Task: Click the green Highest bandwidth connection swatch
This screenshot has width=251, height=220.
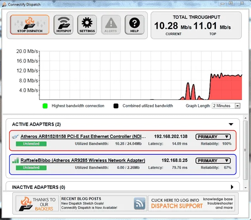Action: pyautogui.click(x=45, y=106)
